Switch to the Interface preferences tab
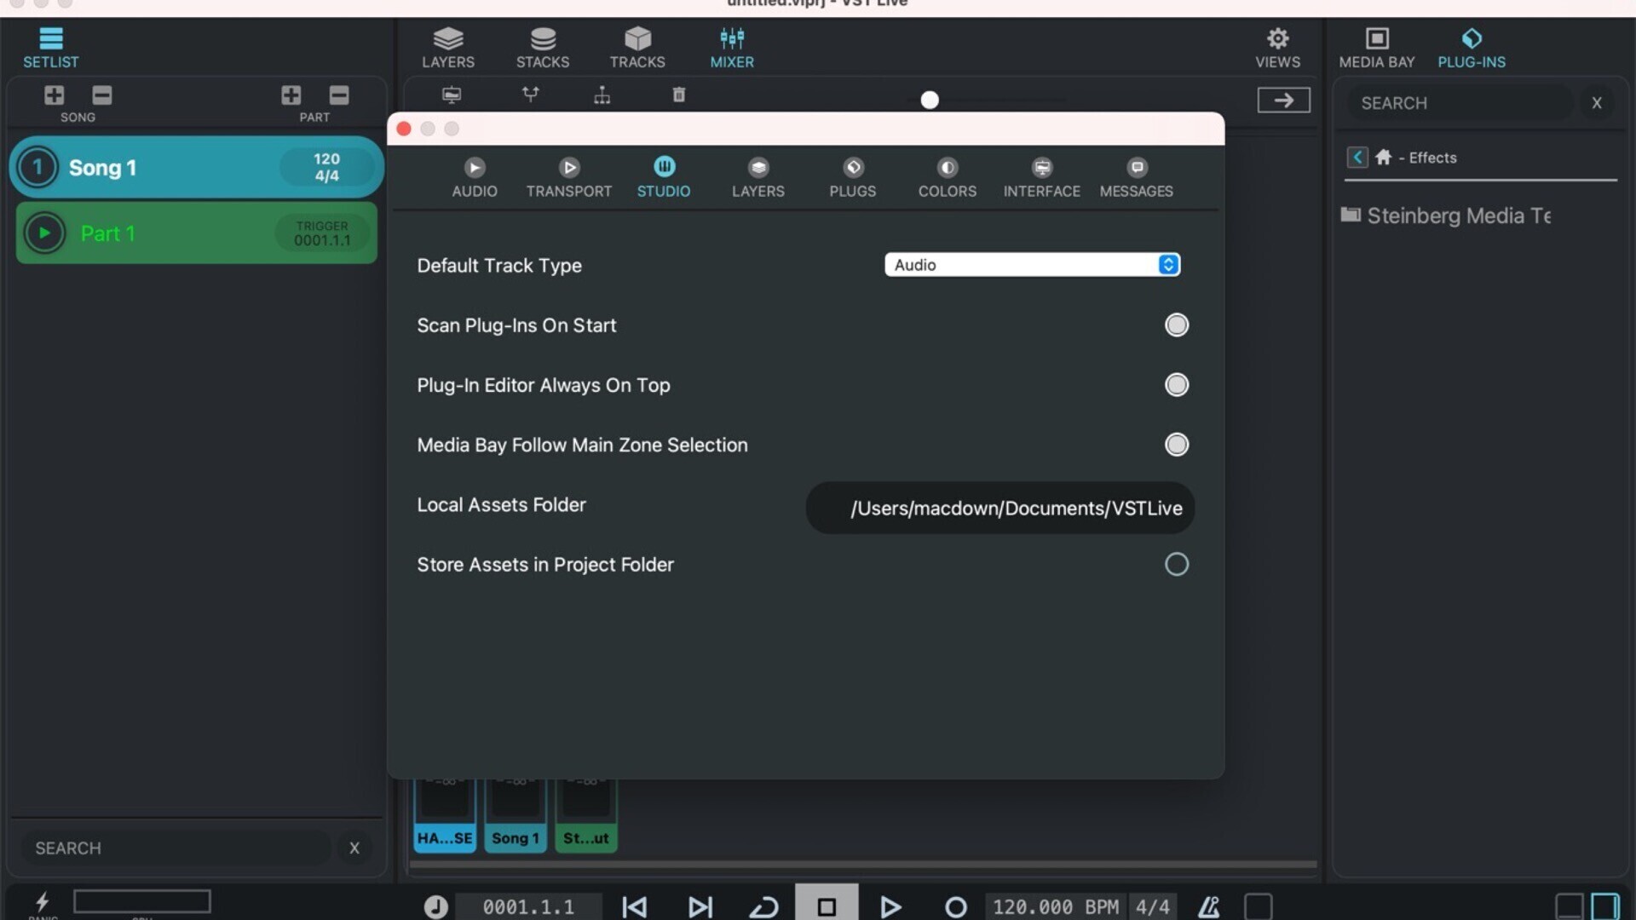 tap(1042, 178)
